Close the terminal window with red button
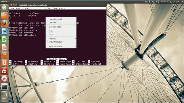 click(x=11, y=5)
